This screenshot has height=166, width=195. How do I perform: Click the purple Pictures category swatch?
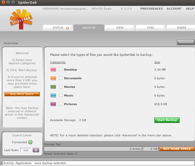pyautogui.click(x=53, y=104)
